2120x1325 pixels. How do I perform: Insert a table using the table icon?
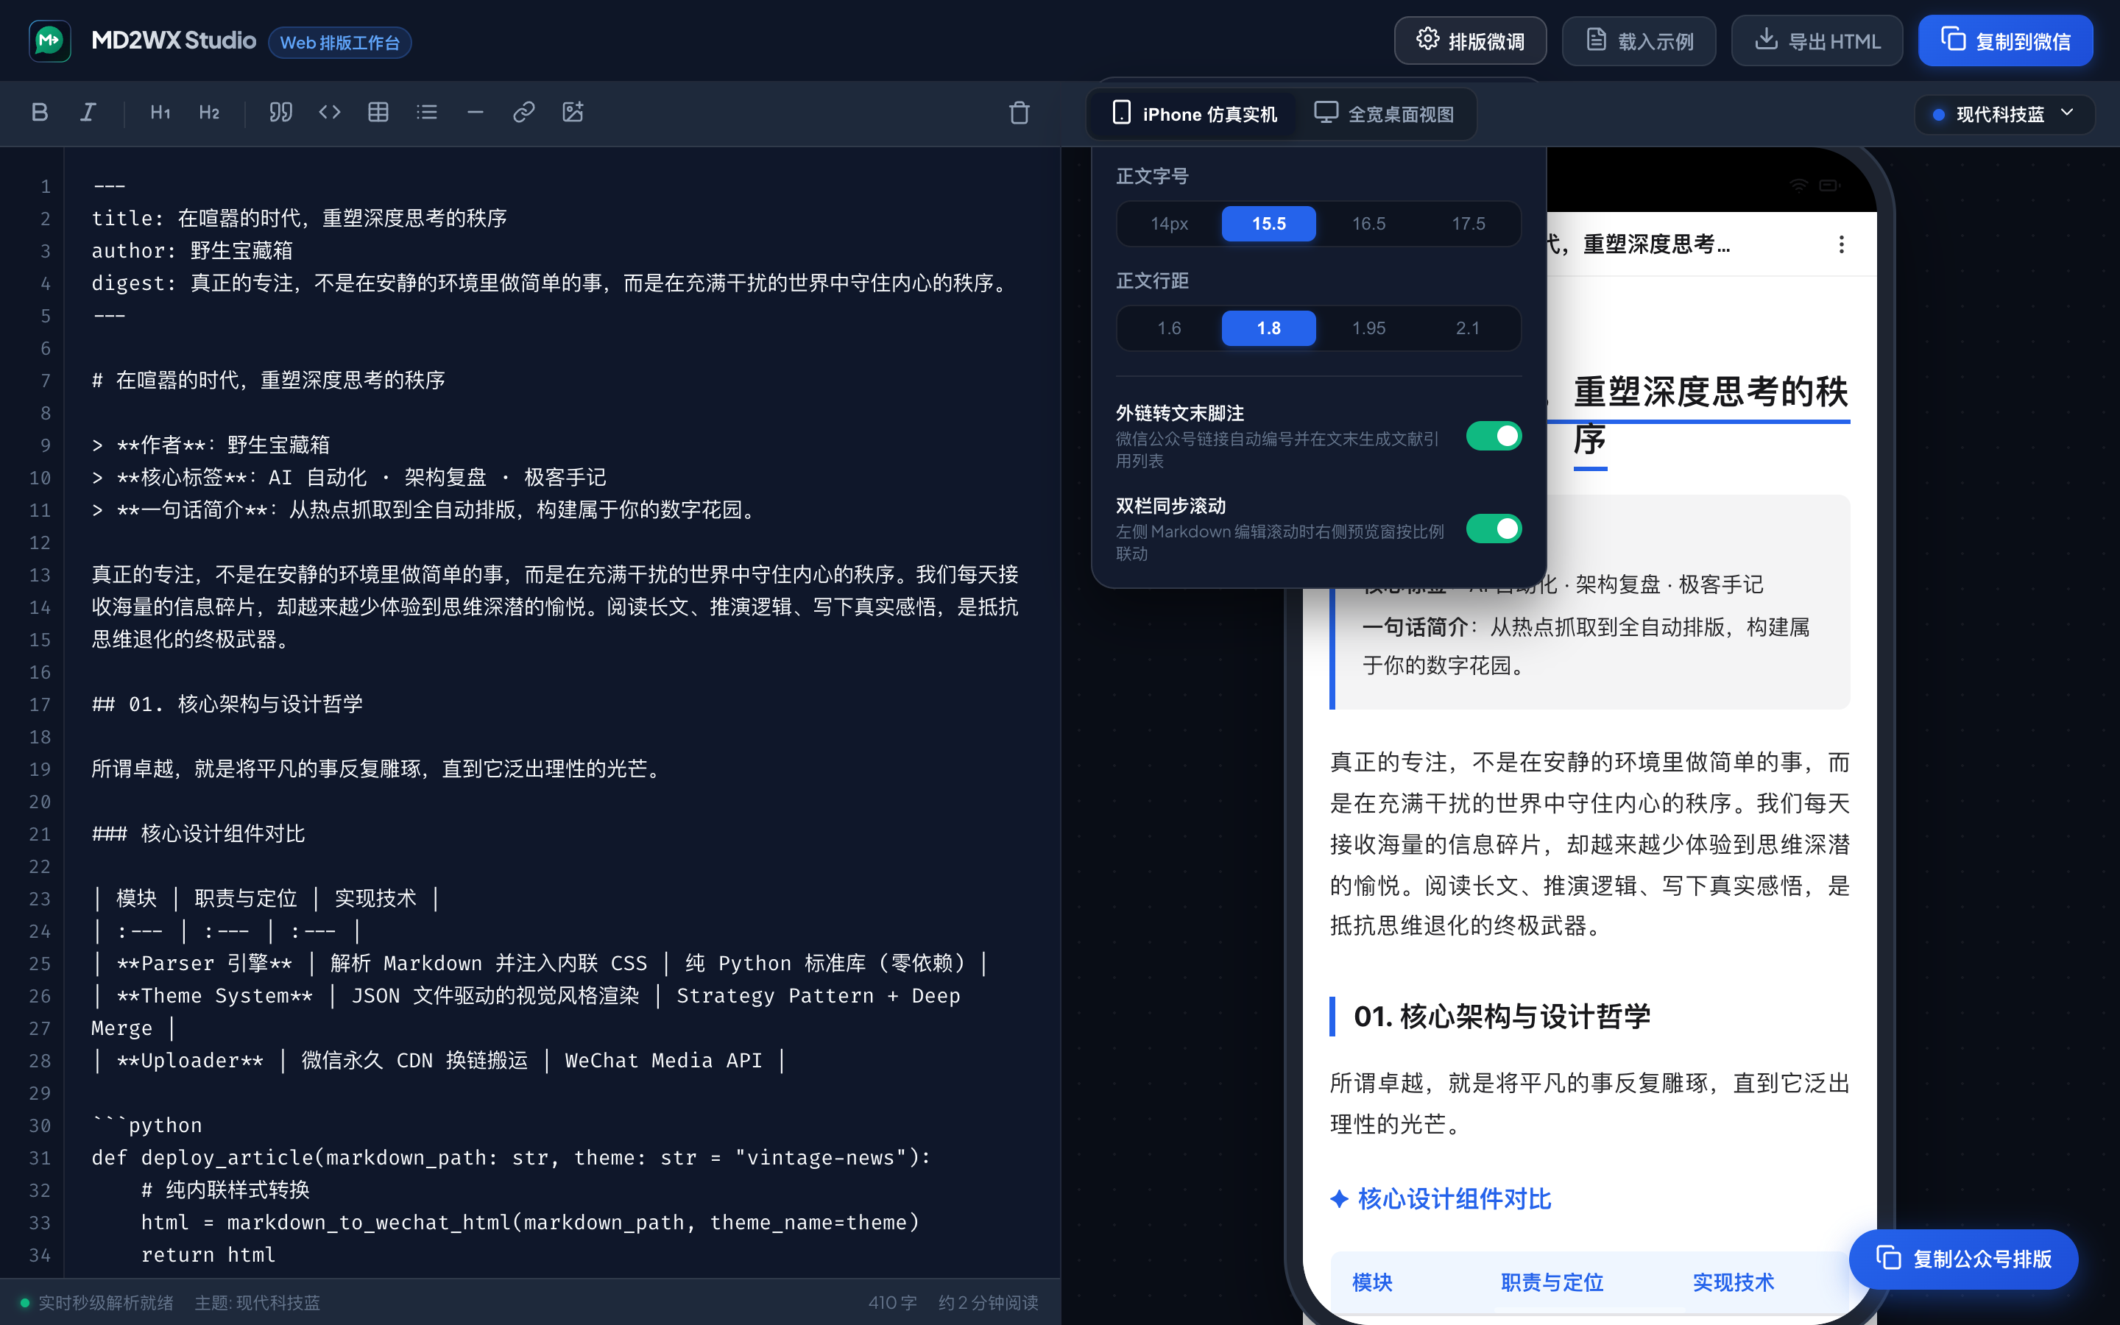coord(378,112)
